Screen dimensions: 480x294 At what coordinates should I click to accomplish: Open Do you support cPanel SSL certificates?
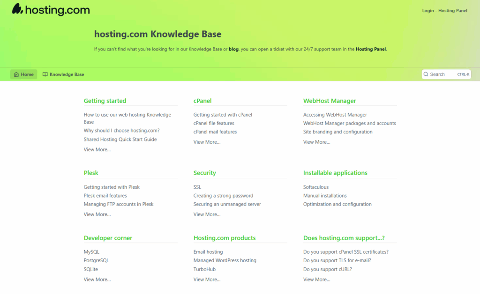(345, 252)
